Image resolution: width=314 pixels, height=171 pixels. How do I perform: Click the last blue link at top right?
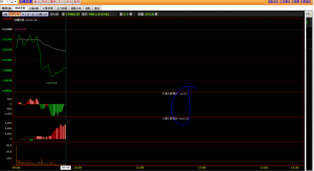coord(306,2)
